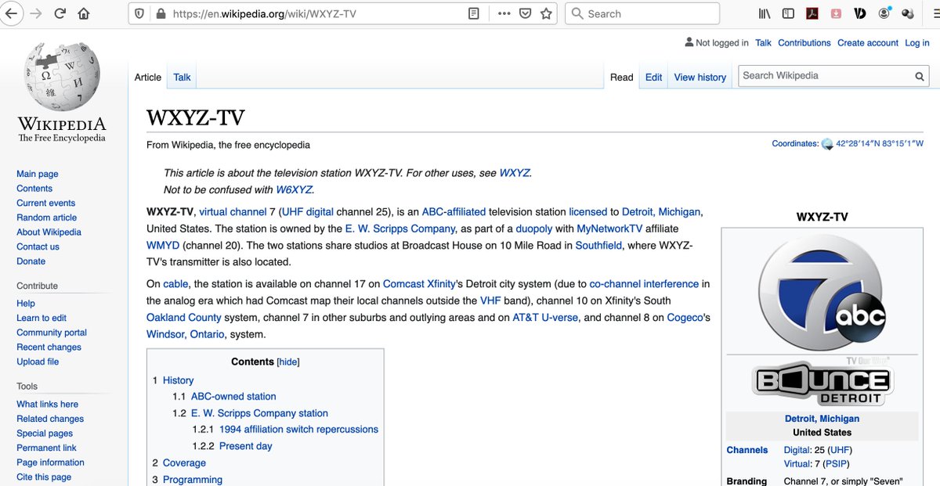Viewport: 940px width, 486px height.
Task: Follow the E. W. Scripps Company link
Action: coord(399,228)
